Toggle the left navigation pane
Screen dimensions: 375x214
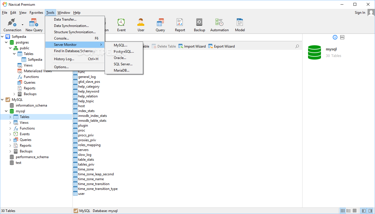[x=364, y=211]
